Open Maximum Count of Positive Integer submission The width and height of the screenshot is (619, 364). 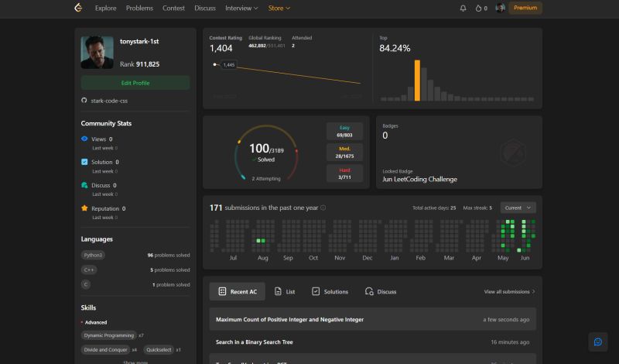click(x=373, y=319)
